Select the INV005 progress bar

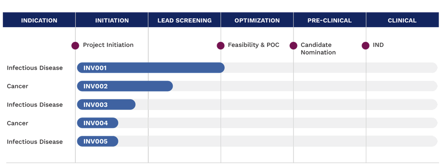pos(97,141)
